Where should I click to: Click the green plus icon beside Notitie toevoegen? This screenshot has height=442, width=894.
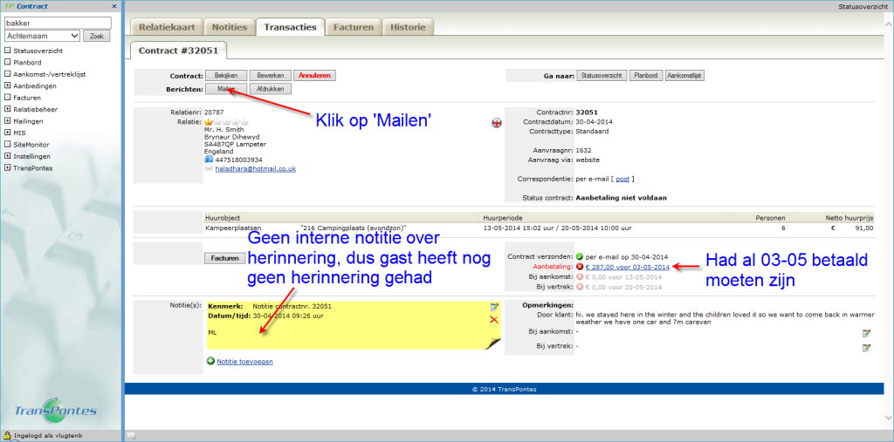[210, 361]
